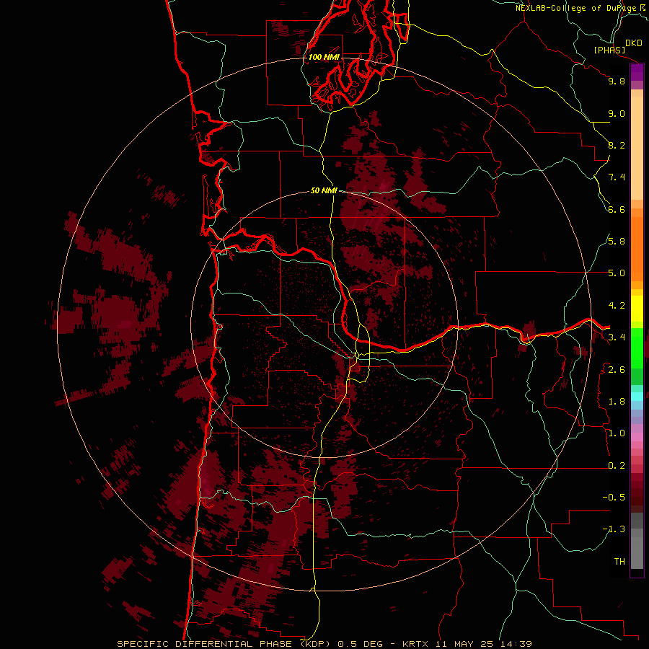Pick the orange band of color scale
Image resolution: width=649 pixels, height=649 pixels.
(637, 248)
